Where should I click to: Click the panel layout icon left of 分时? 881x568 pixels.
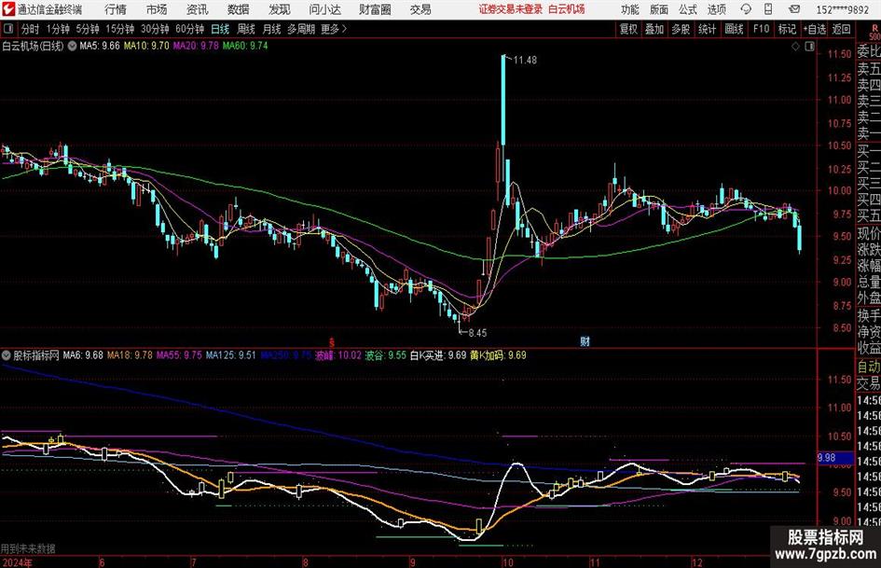coord(8,29)
